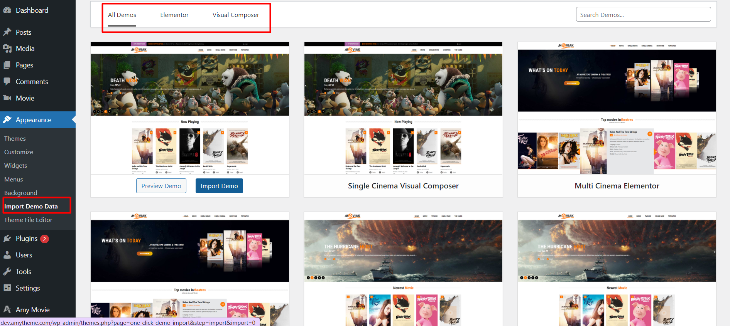Click the Comments speech bubble icon
730x326 pixels.
click(7, 82)
